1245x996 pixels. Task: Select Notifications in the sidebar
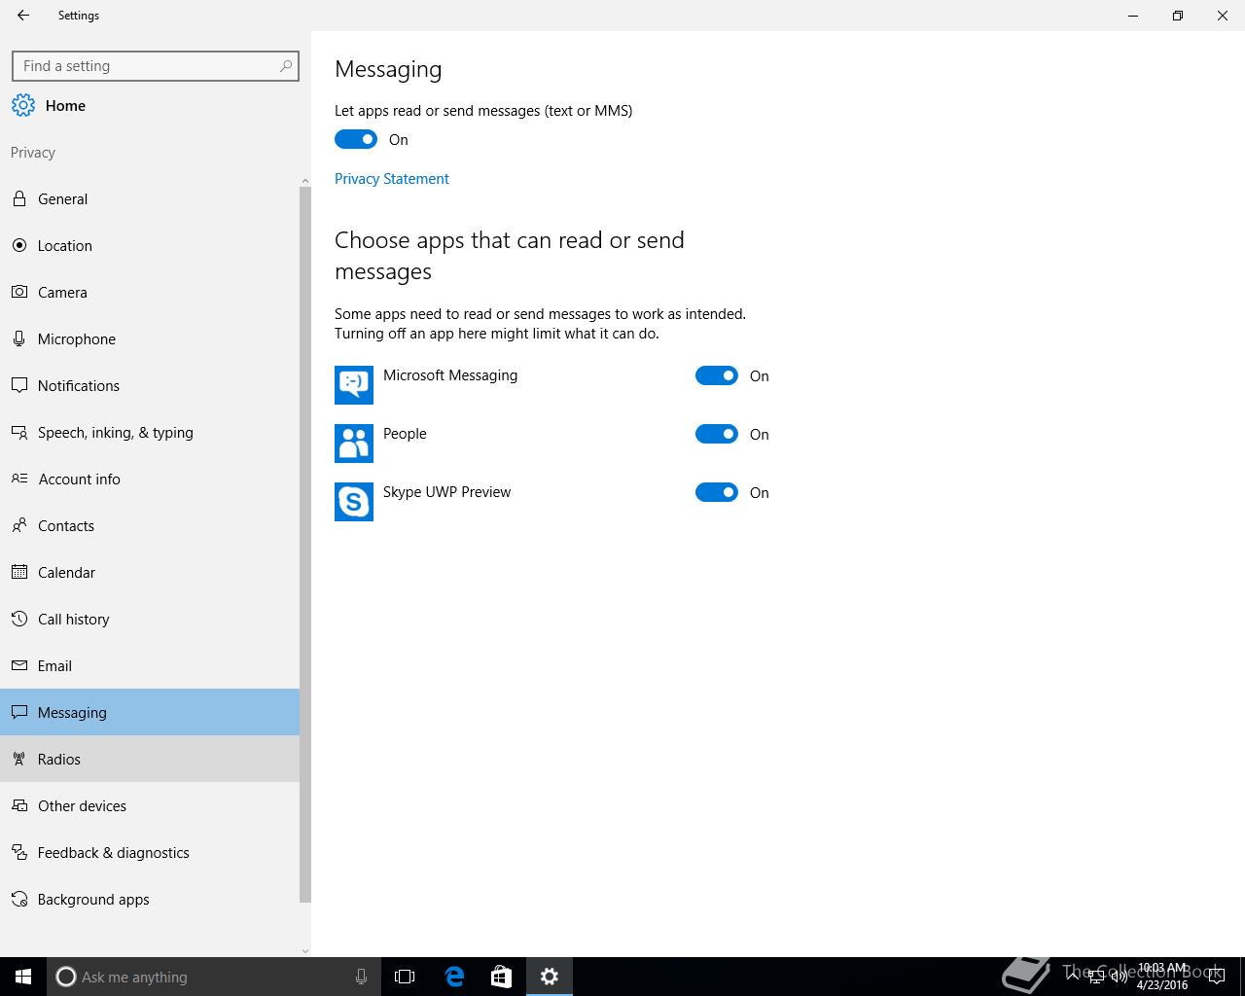click(150, 385)
